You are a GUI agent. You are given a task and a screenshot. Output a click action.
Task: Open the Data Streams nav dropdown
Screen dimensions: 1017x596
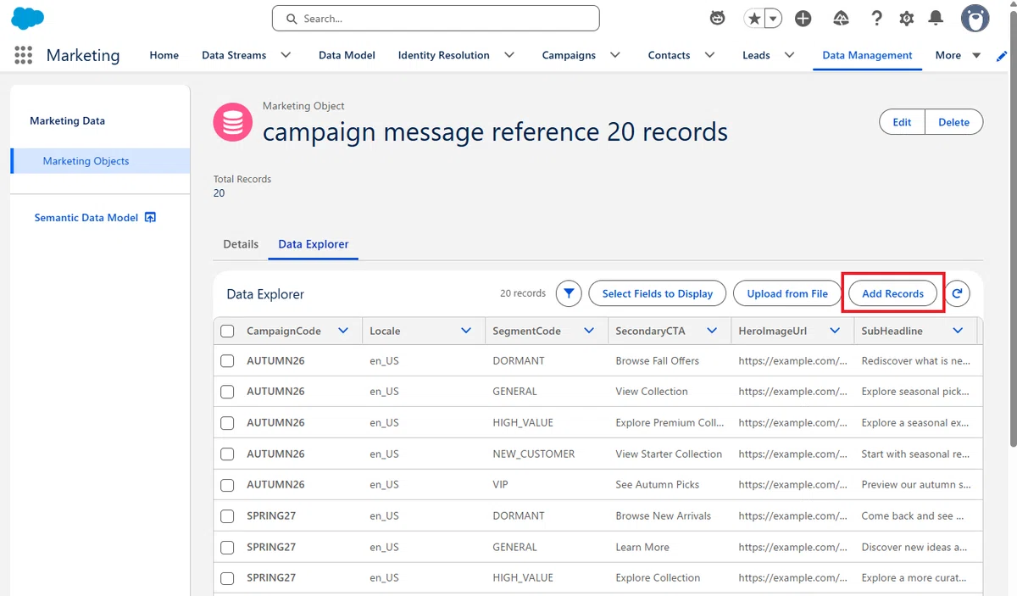[286, 55]
